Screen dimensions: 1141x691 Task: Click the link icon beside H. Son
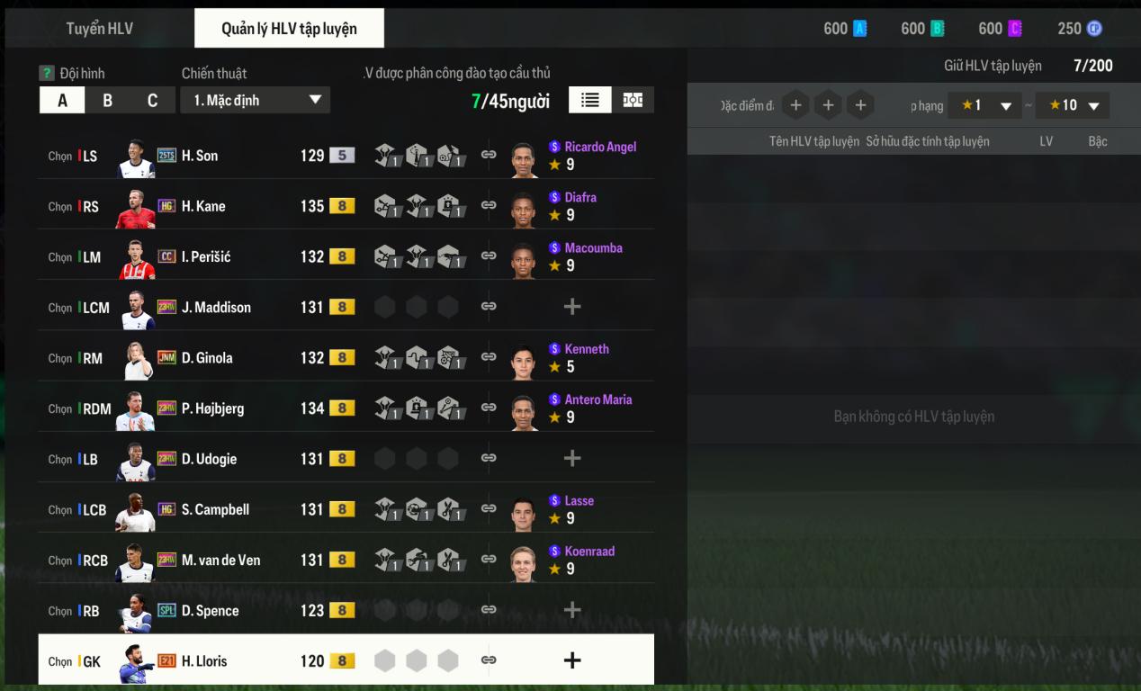coord(489,155)
